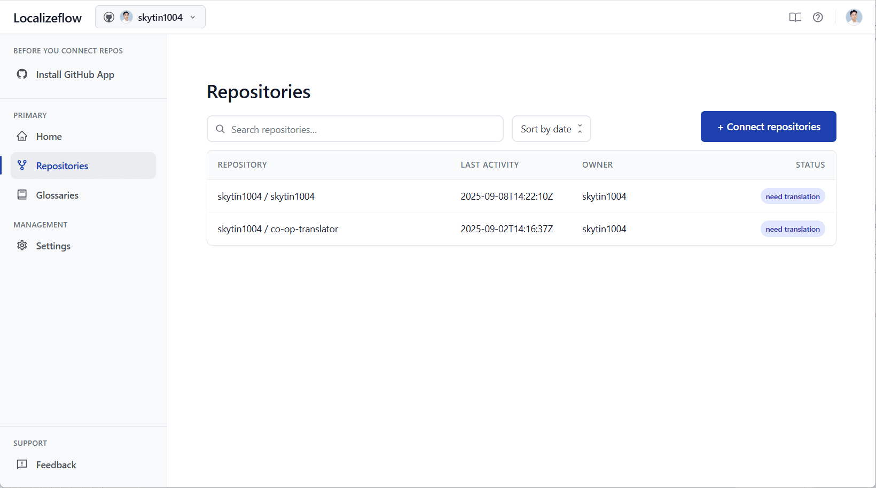Click the GitHub icon beside Install GitHub App
The image size is (876, 488).
pos(22,74)
